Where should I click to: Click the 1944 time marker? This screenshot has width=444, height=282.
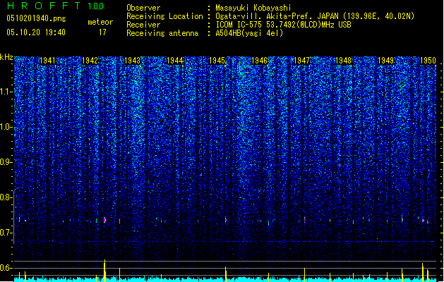pyautogui.click(x=175, y=61)
